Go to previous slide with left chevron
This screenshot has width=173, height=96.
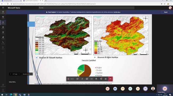(11, 74)
